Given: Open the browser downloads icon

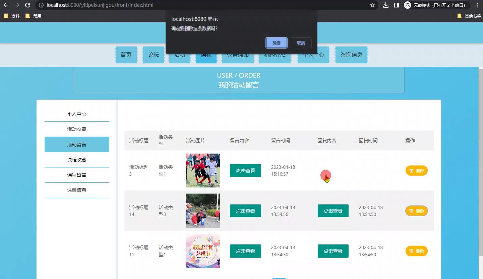Looking at the screenshot, I should tap(386, 5).
